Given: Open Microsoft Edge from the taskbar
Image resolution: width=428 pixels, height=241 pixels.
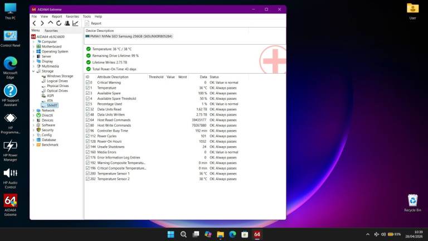Looking at the screenshot, I should coord(232,234).
